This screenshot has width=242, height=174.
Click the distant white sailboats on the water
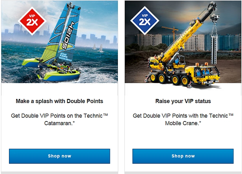pos(98,48)
